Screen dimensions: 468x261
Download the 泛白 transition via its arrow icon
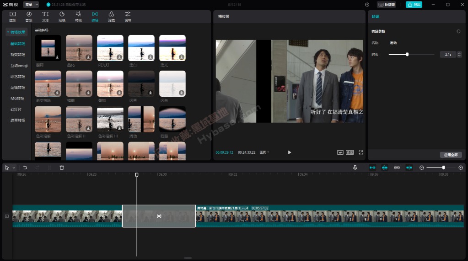(x=151, y=57)
